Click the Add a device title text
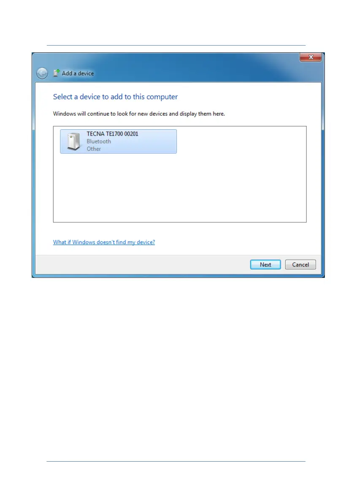 78,73
